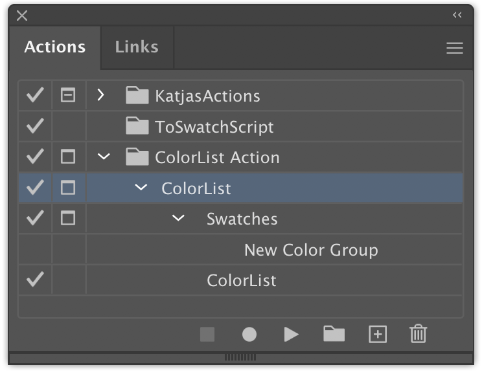Create a new action with plus icon

tap(378, 334)
